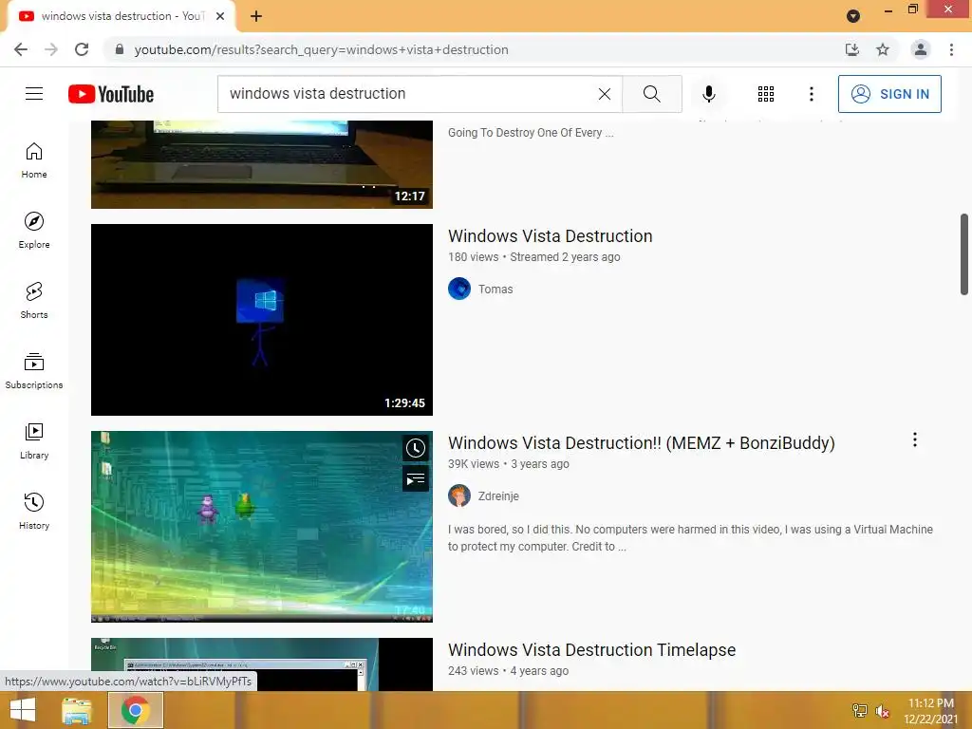Open Tomas channel avatar
Screen dimensions: 972x729
click(x=459, y=289)
